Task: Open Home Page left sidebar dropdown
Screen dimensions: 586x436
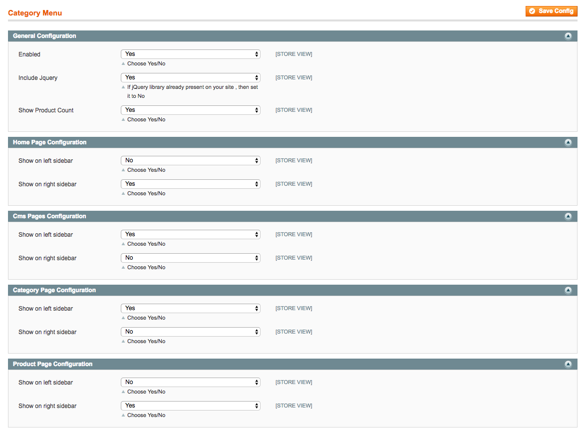Action: (x=191, y=161)
